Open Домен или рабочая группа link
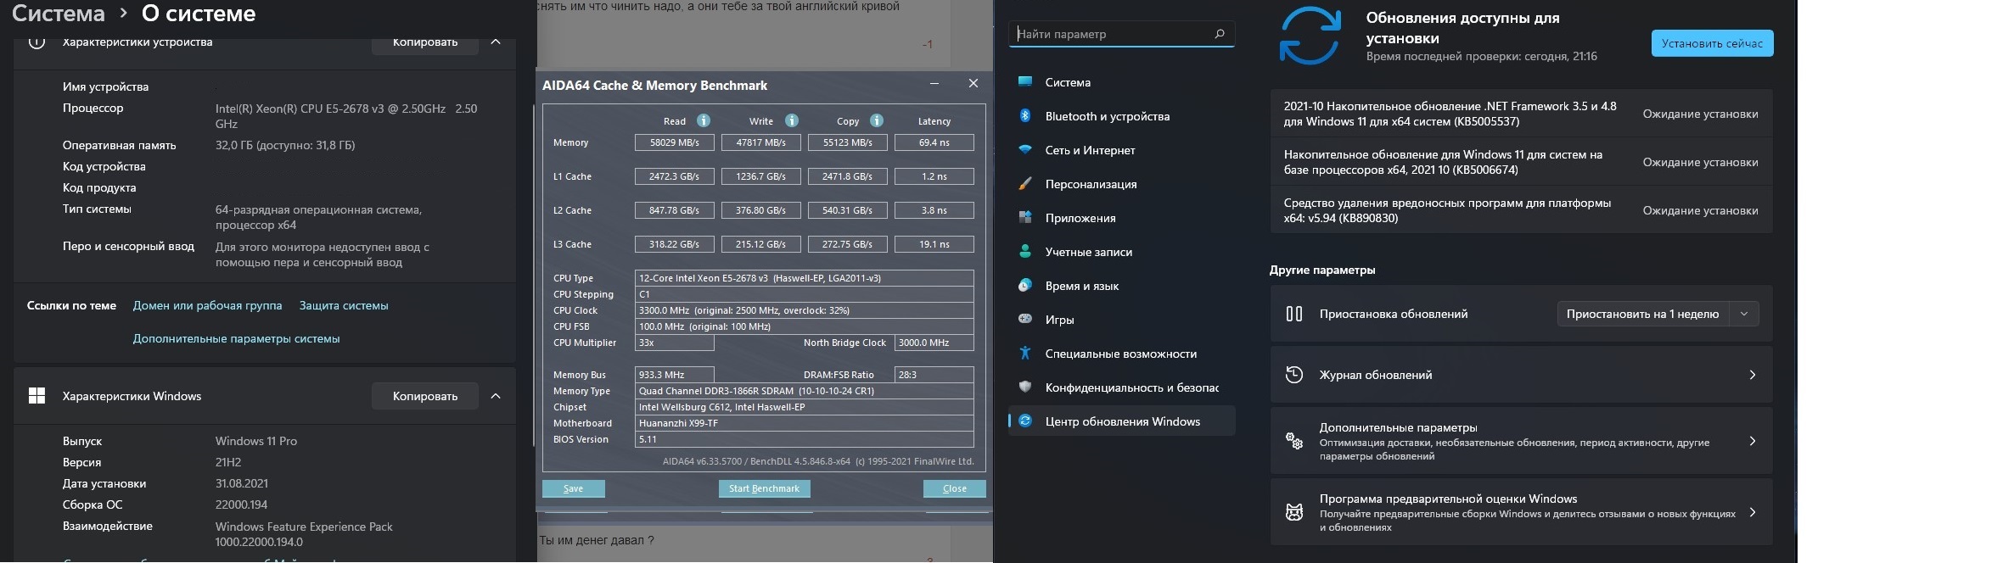 pos(207,305)
